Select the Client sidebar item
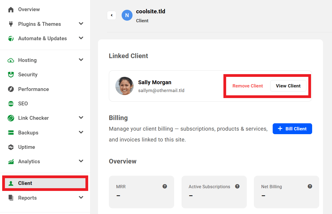This screenshot has width=332, height=214. tap(45, 183)
